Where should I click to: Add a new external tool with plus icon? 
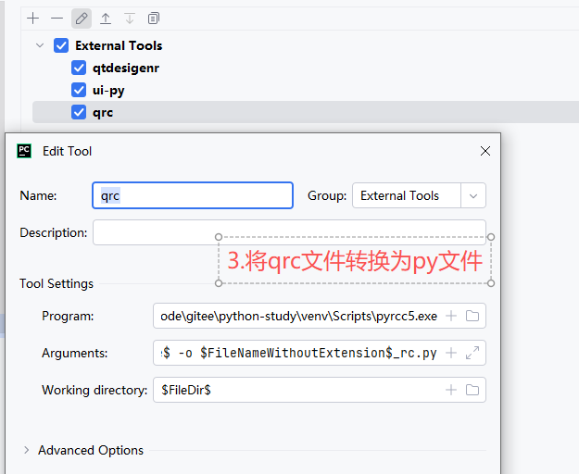tap(32, 19)
